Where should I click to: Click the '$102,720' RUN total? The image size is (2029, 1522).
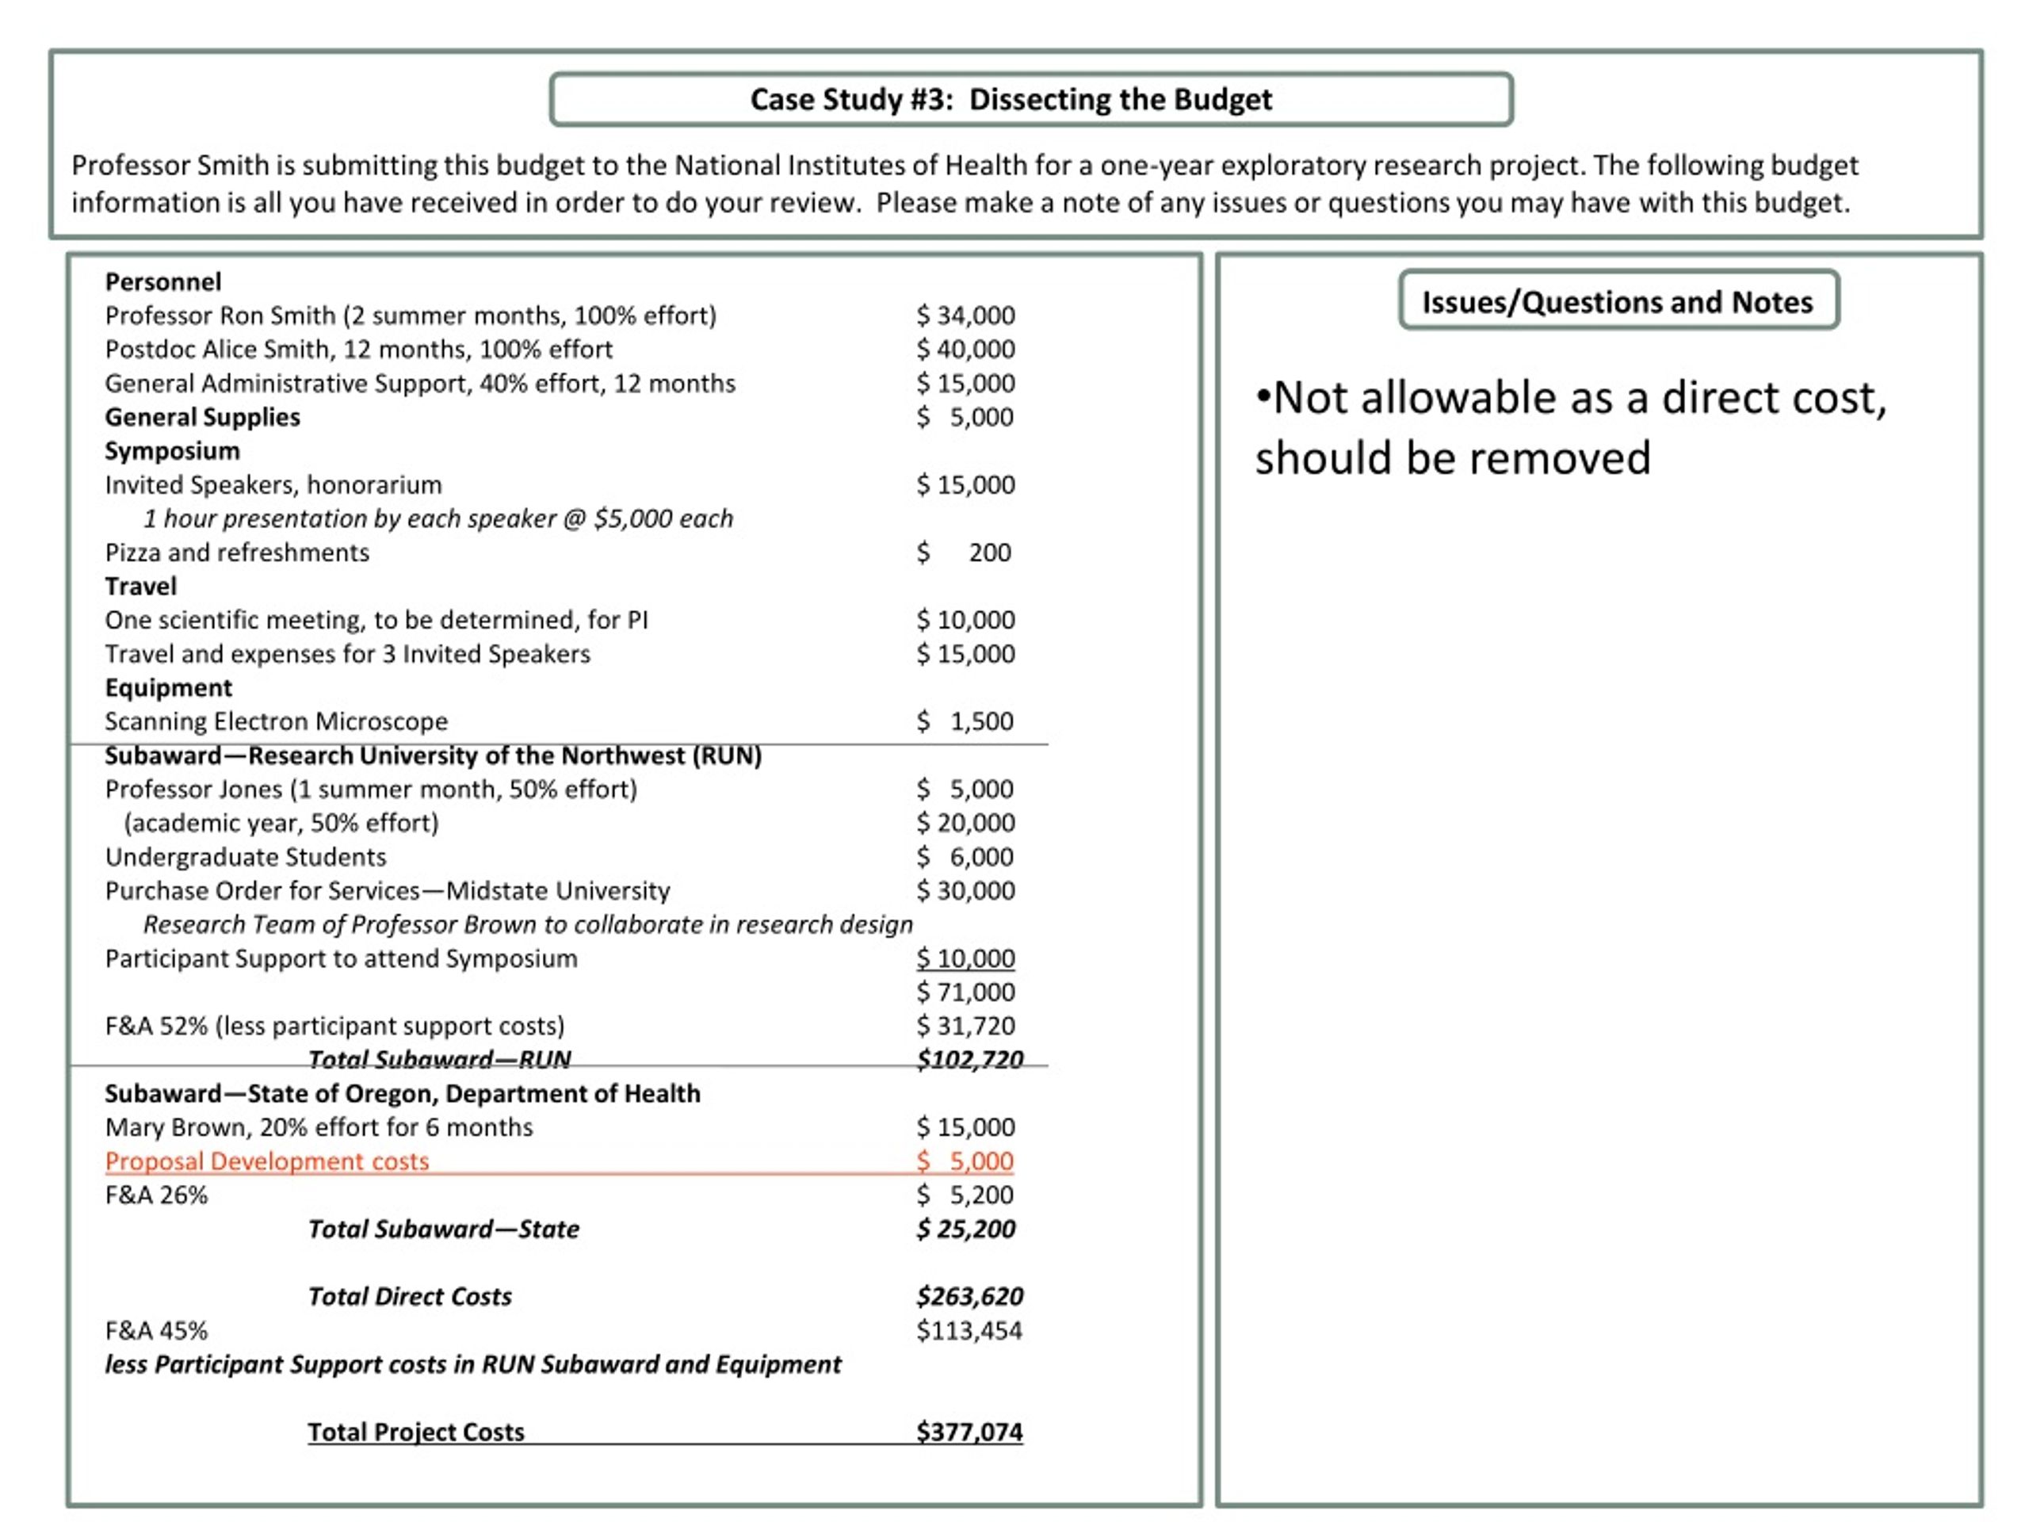pos(969,1060)
